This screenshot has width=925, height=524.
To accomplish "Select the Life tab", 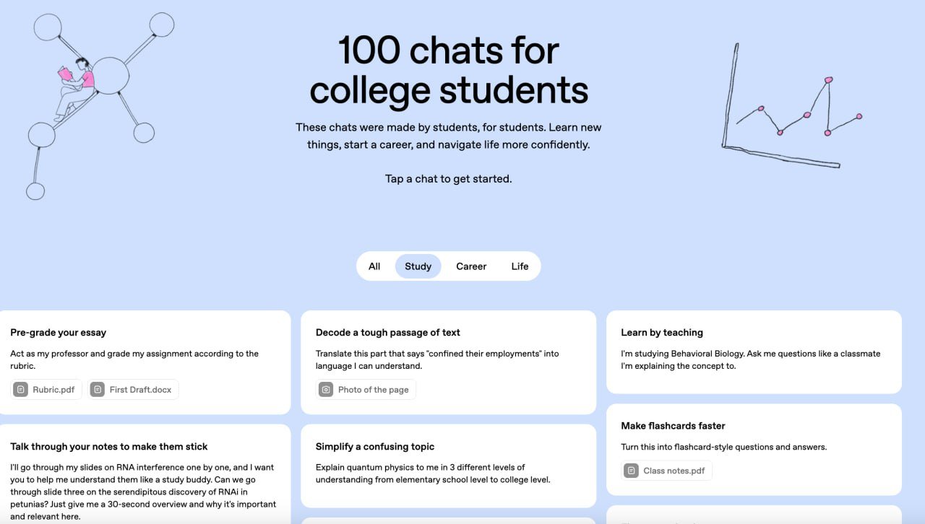I will tap(520, 266).
